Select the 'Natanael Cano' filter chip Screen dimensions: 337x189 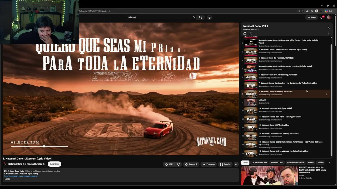[x=277, y=162]
